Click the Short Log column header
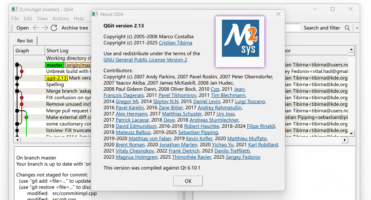This screenshot has height=200, width=371. (x=68, y=51)
